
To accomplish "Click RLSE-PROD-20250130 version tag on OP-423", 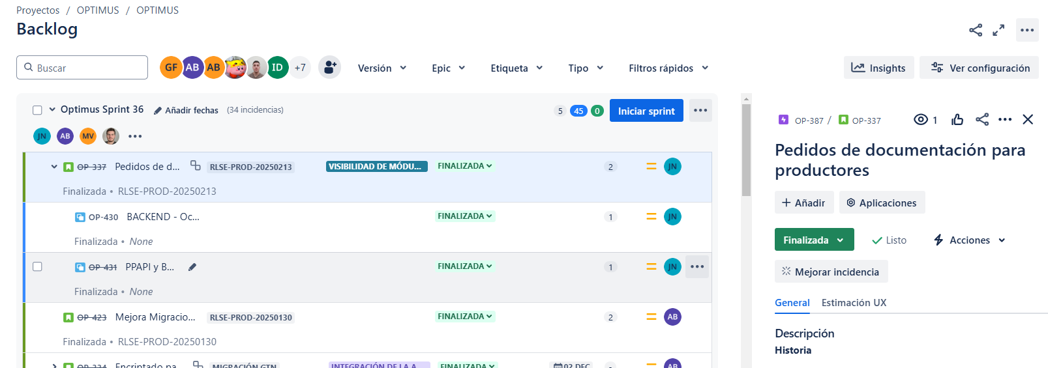I will point(251,318).
